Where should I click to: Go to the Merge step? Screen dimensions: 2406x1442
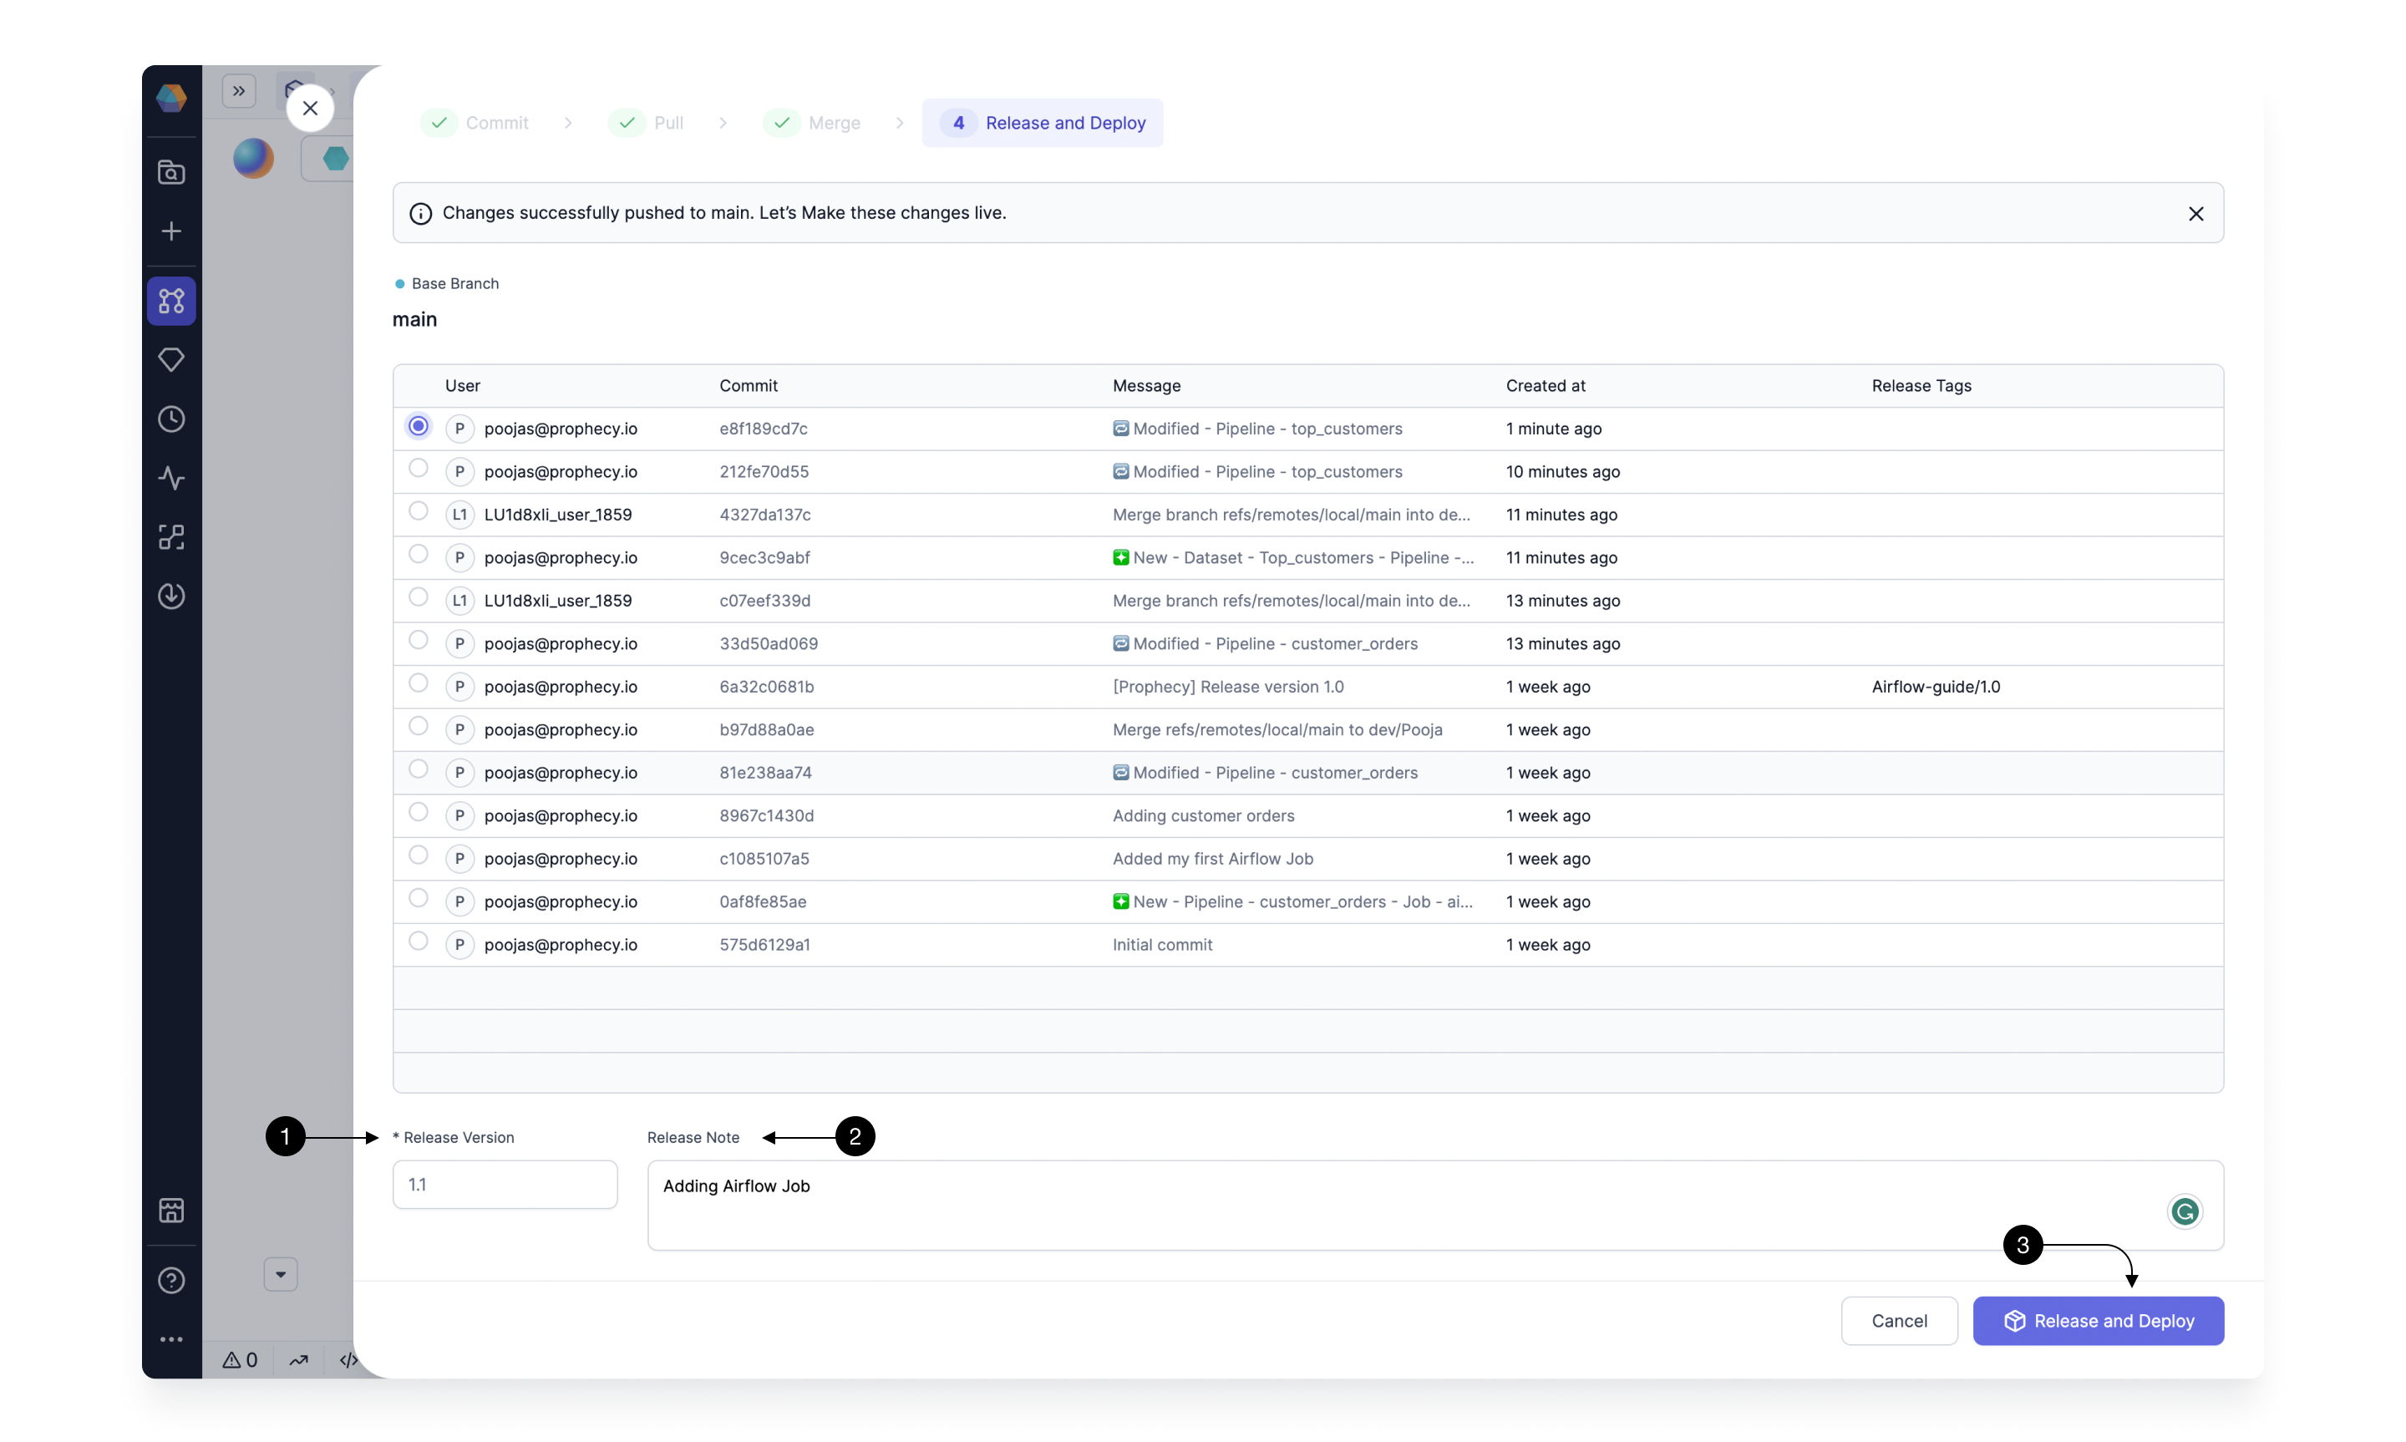[814, 124]
